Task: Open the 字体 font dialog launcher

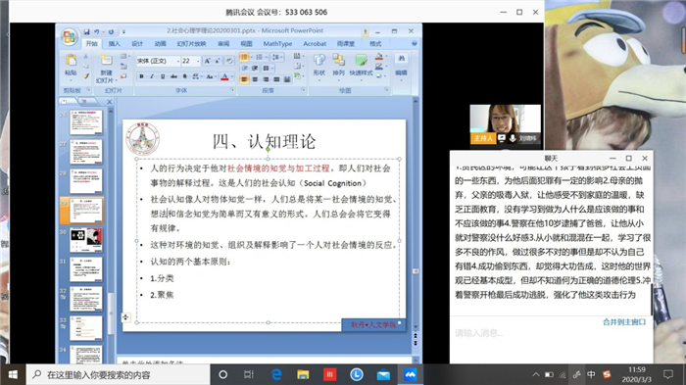Action: pos(232,90)
